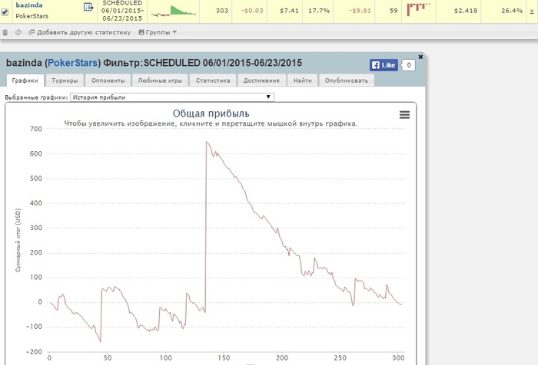Switch to the 'Опубликовать' tab

347,81
